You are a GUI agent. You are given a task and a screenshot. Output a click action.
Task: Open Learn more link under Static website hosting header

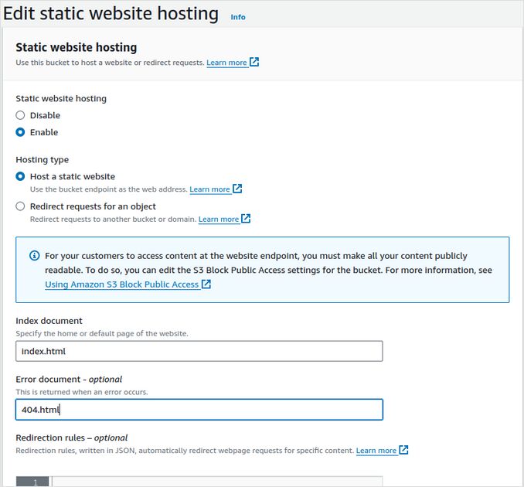[226, 63]
